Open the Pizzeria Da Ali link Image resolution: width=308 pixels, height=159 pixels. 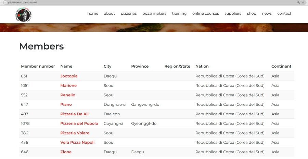pyautogui.click(x=74, y=114)
